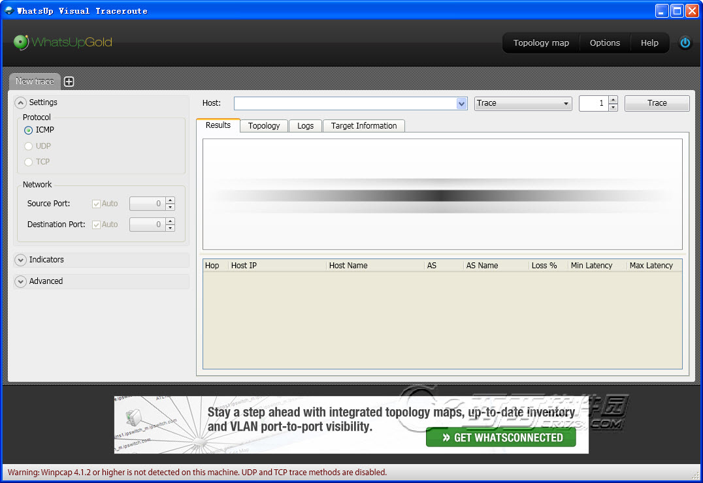Open the Help menu
The height and width of the screenshot is (483, 703).
click(649, 43)
